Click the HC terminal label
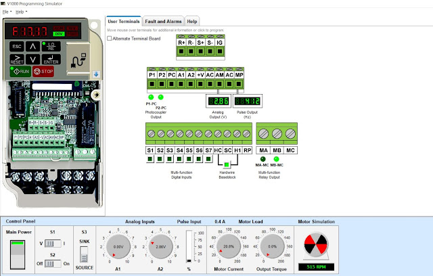Image resolution: width=433 pixels, height=276 pixels. [218, 150]
